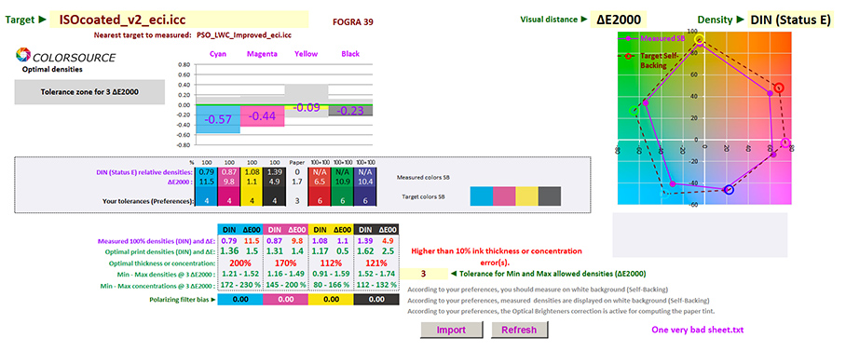Select the Min/Max tolerance value field 3

[424, 274]
